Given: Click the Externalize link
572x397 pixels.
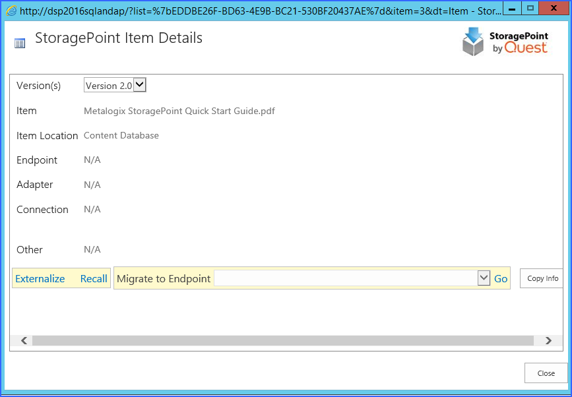Looking at the screenshot, I should tap(40, 278).
